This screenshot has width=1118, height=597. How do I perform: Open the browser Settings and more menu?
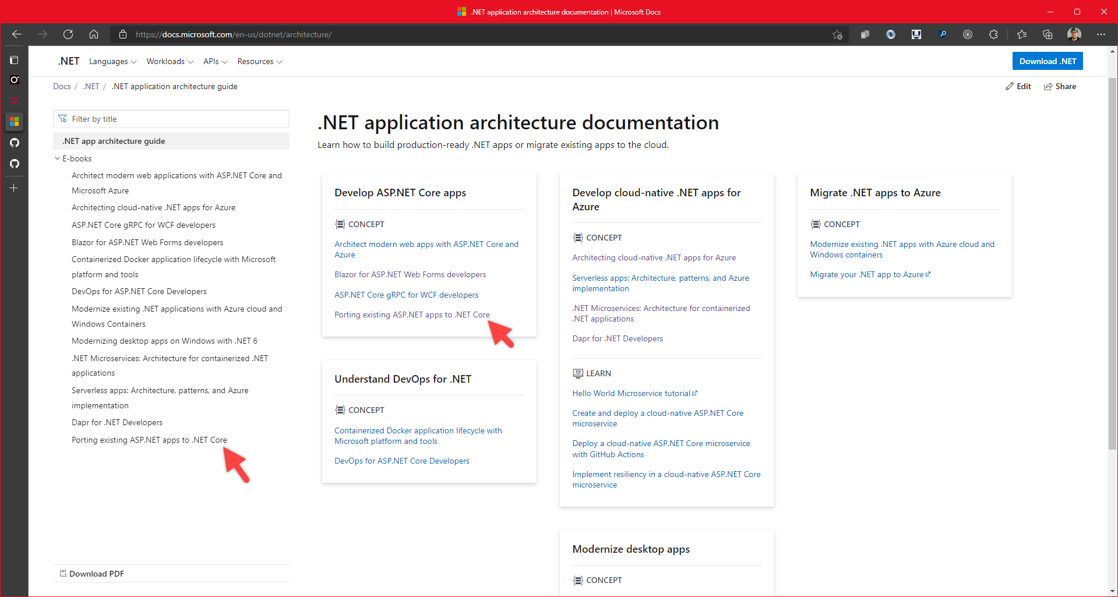1101,35
